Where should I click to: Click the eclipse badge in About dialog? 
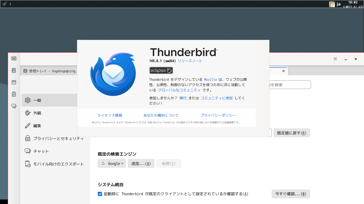tap(161, 70)
